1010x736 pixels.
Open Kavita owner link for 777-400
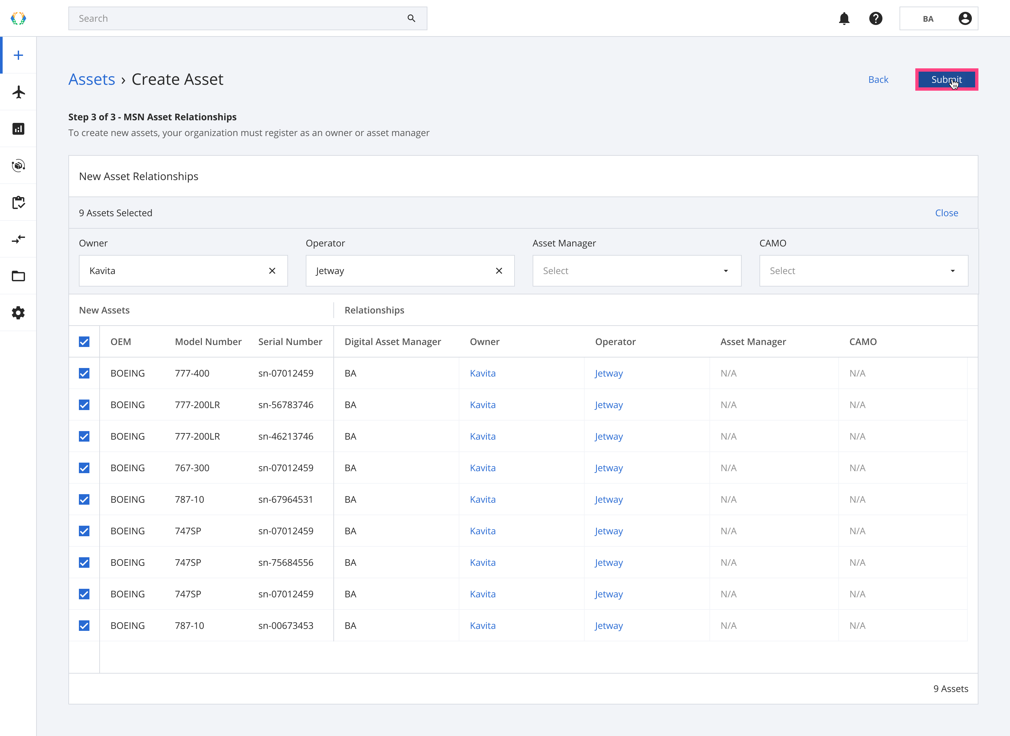(x=482, y=373)
